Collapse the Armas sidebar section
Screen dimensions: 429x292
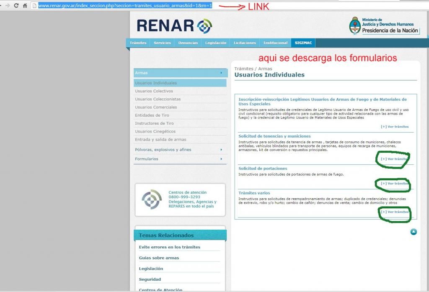pos(180,73)
